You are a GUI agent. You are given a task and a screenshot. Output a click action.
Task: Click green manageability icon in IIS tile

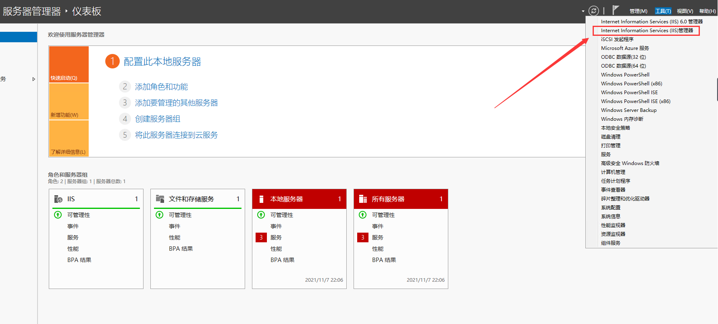pyautogui.click(x=58, y=215)
